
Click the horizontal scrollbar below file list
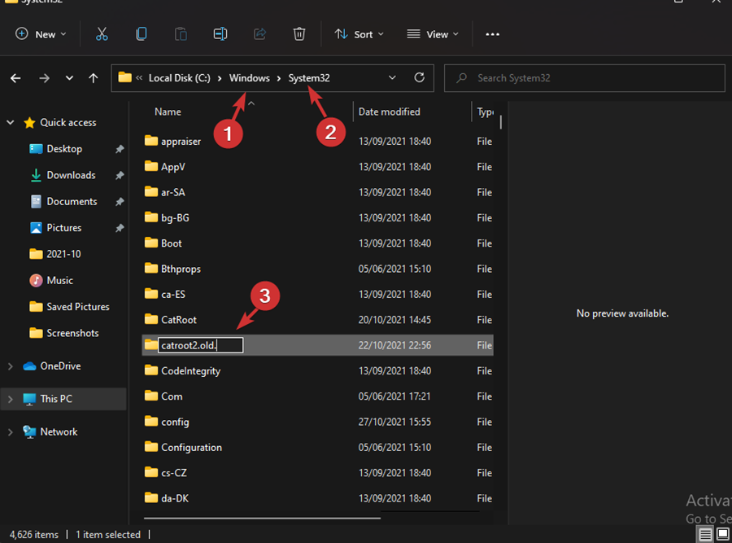click(262, 518)
